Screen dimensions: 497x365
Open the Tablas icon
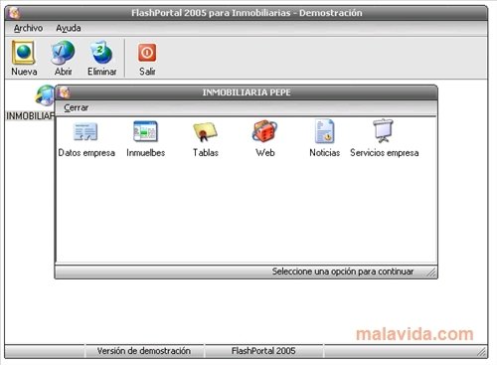pos(205,131)
